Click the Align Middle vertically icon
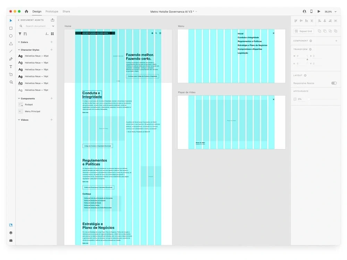Viewport: 347px width, 260px height. tap(301, 21)
